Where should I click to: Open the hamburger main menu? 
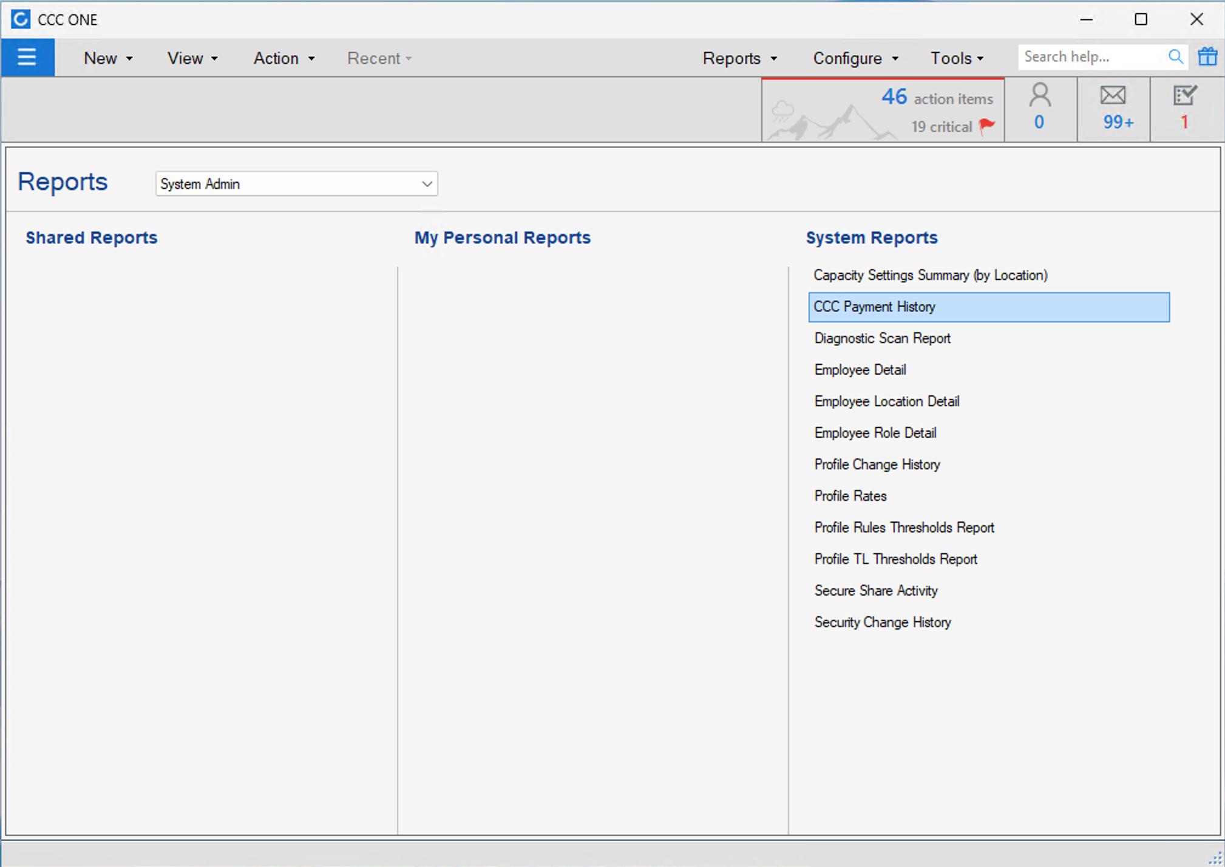coord(27,58)
